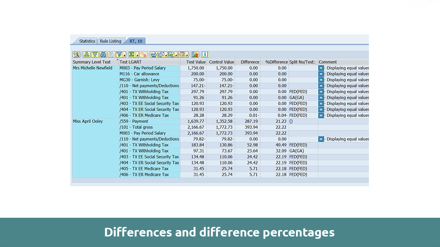Click the Sort Ascending toolbar icon
The width and height of the screenshot is (440, 247).
(x=86, y=54)
